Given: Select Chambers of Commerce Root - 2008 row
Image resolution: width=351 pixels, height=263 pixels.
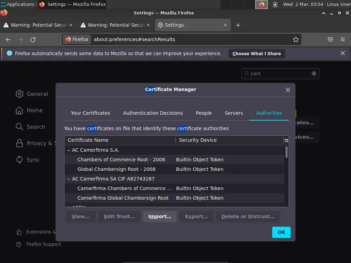Looking at the screenshot, I should pos(174,160).
